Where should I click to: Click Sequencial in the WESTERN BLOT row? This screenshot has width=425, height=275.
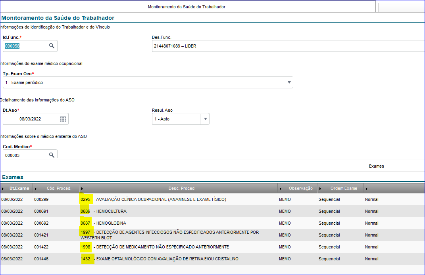[329, 235]
